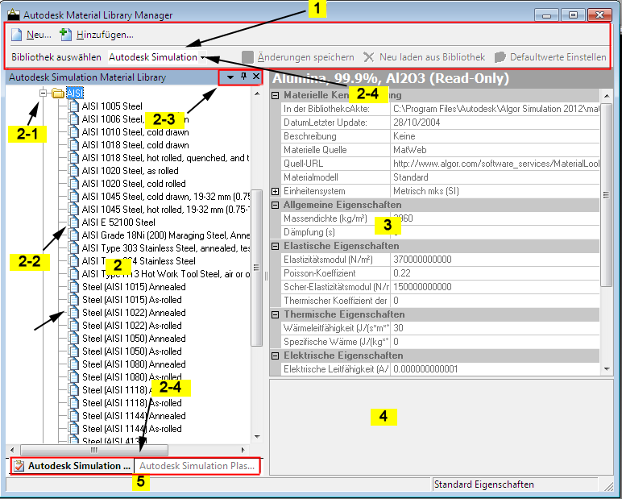This screenshot has width=622, height=499.
Task: Select AISI 1020 Steel, cold rolled
Action: tap(134, 184)
